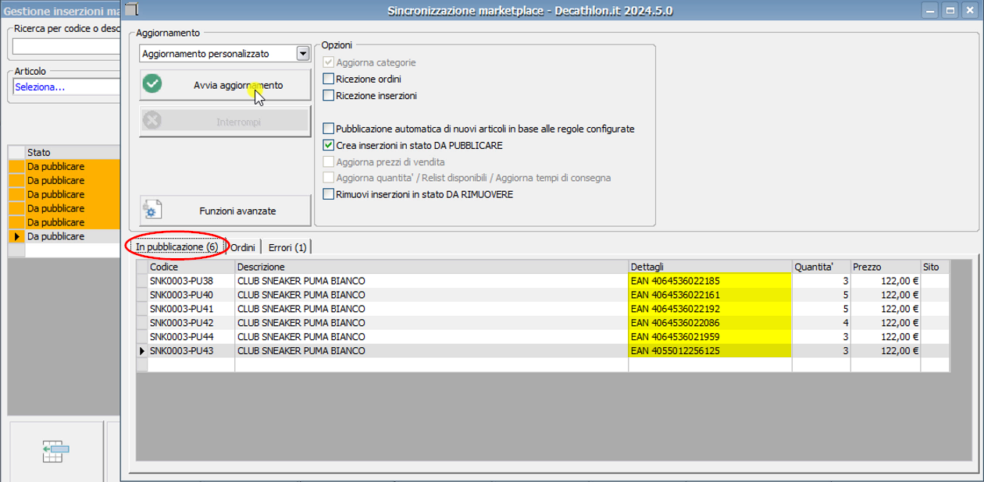Click the quantity 4 cell of SNK0003-PU42
This screenshot has height=482, width=984.
coord(822,323)
